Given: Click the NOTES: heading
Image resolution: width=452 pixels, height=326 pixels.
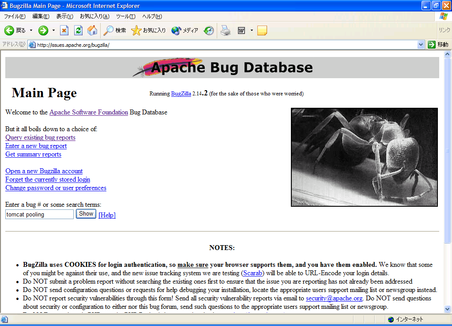Looking at the screenshot, I should [222, 247].
